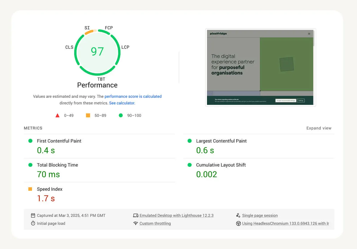This screenshot has height=249, width=357.
Task: Click the Performance category title
Action: click(x=97, y=85)
